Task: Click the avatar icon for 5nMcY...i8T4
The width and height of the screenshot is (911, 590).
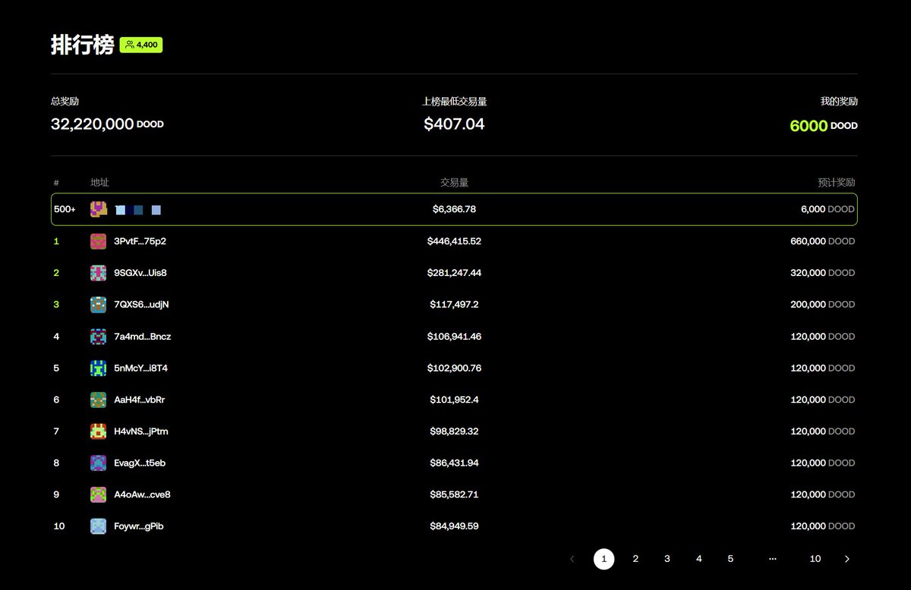Action: pyautogui.click(x=98, y=369)
